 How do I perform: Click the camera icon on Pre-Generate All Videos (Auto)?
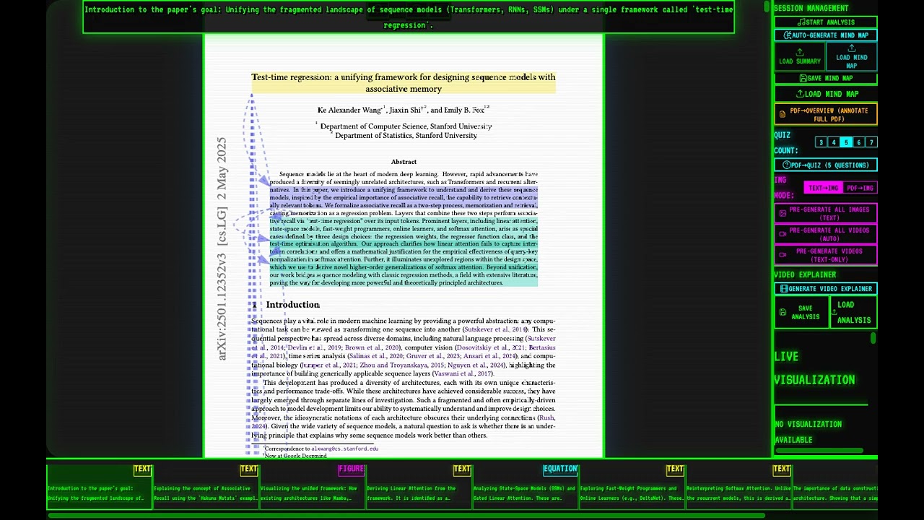pos(783,234)
